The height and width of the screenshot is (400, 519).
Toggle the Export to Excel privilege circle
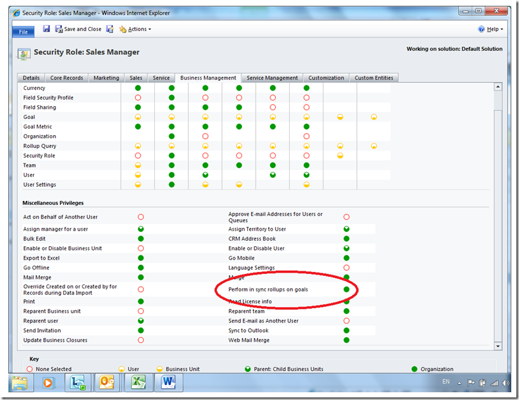pos(140,258)
